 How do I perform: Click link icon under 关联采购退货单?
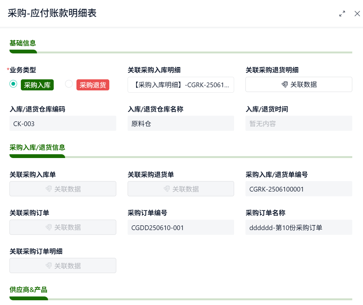pos(166,189)
